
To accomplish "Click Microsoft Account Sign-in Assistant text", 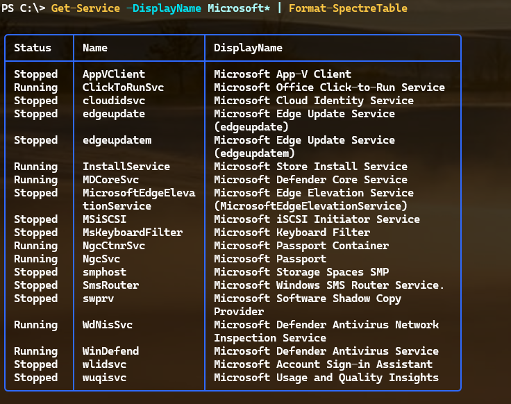I will click(x=323, y=364).
